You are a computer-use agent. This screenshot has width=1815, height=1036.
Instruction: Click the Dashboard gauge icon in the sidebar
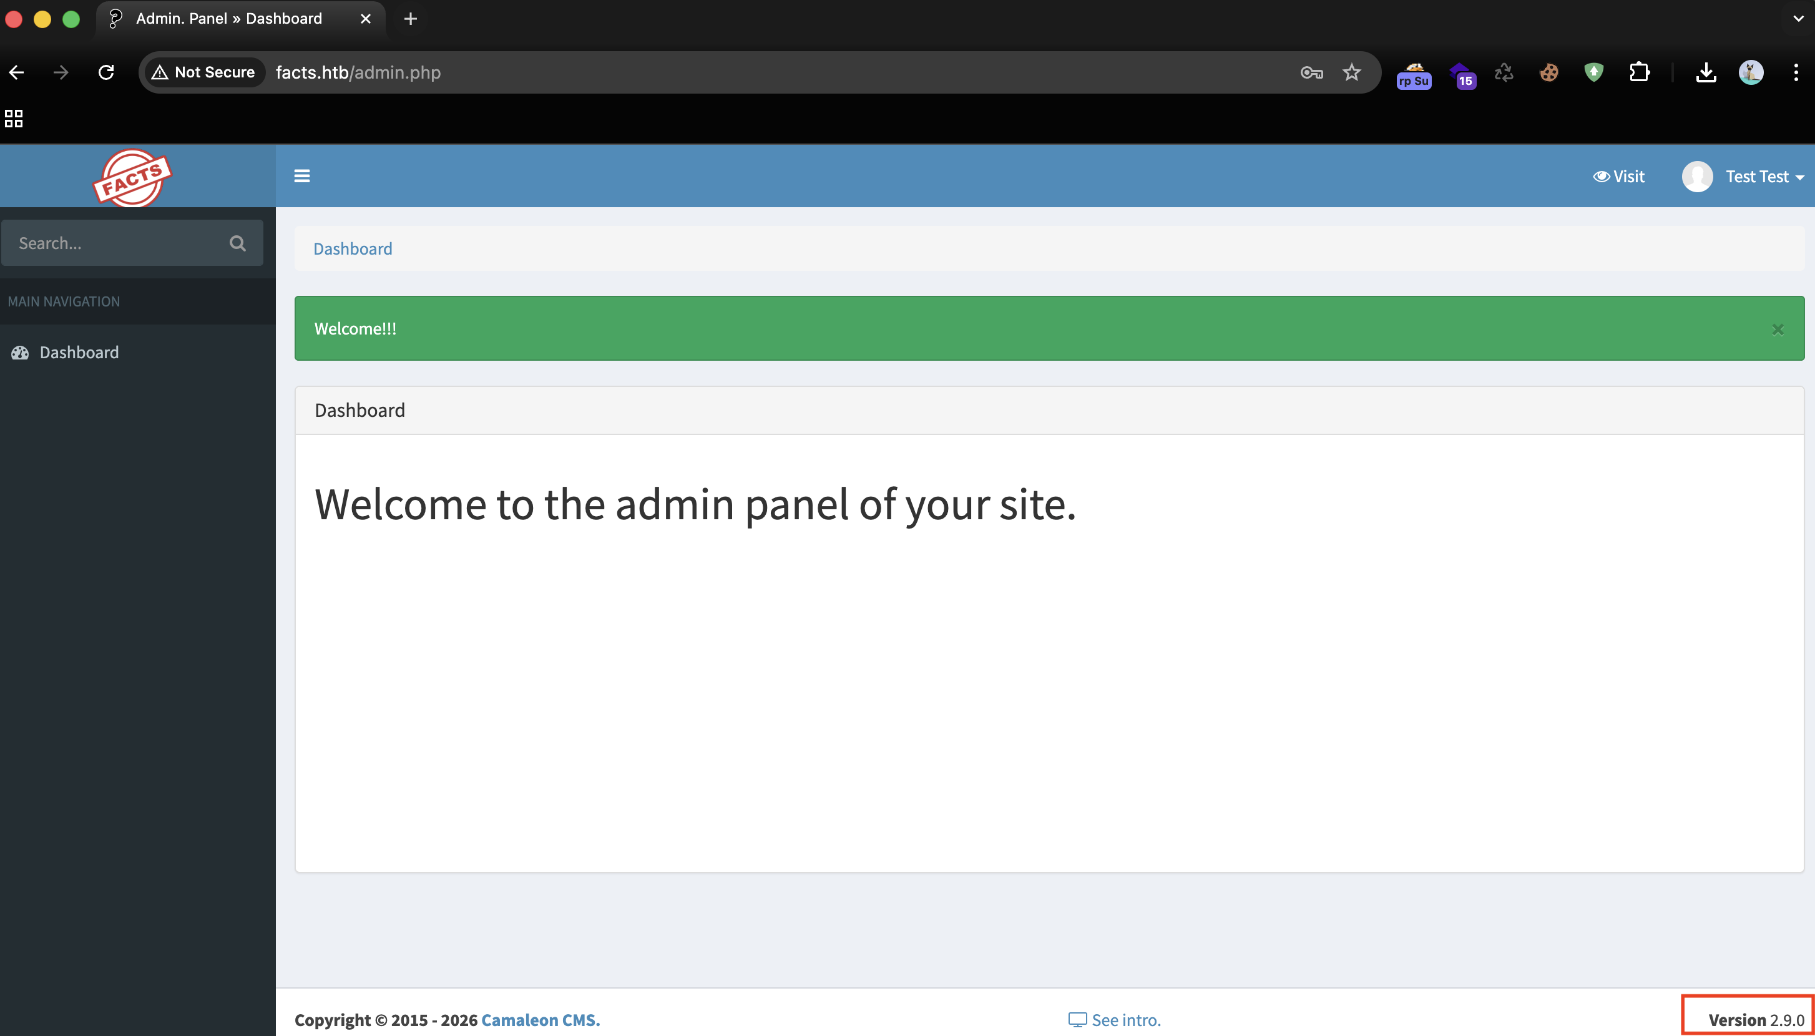(x=20, y=352)
